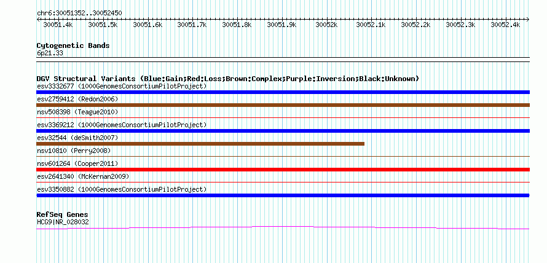Click the chr6:30051352..30052450 coordinate label
The height and width of the screenshot is (263, 547).
pos(79,14)
